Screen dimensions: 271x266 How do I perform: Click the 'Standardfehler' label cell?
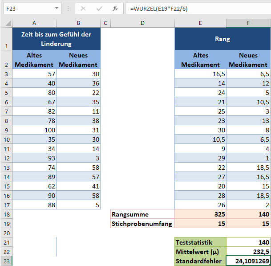(x=201, y=261)
